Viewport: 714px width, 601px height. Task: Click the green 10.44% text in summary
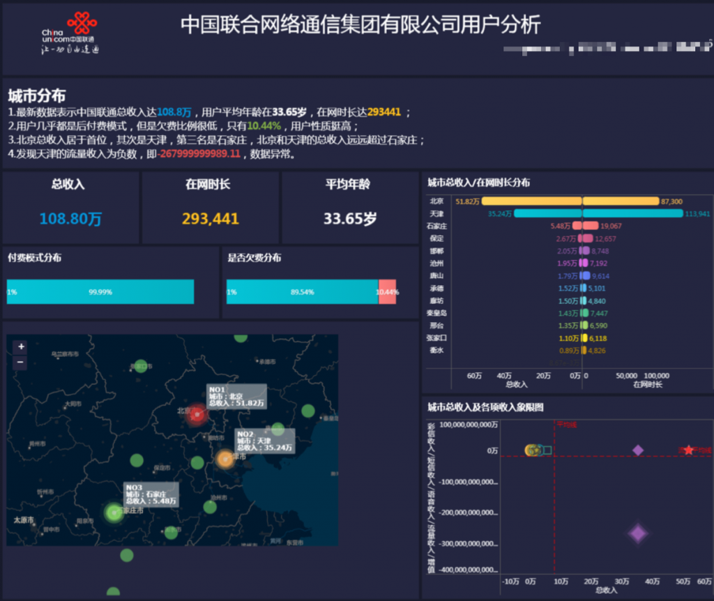click(x=264, y=126)
